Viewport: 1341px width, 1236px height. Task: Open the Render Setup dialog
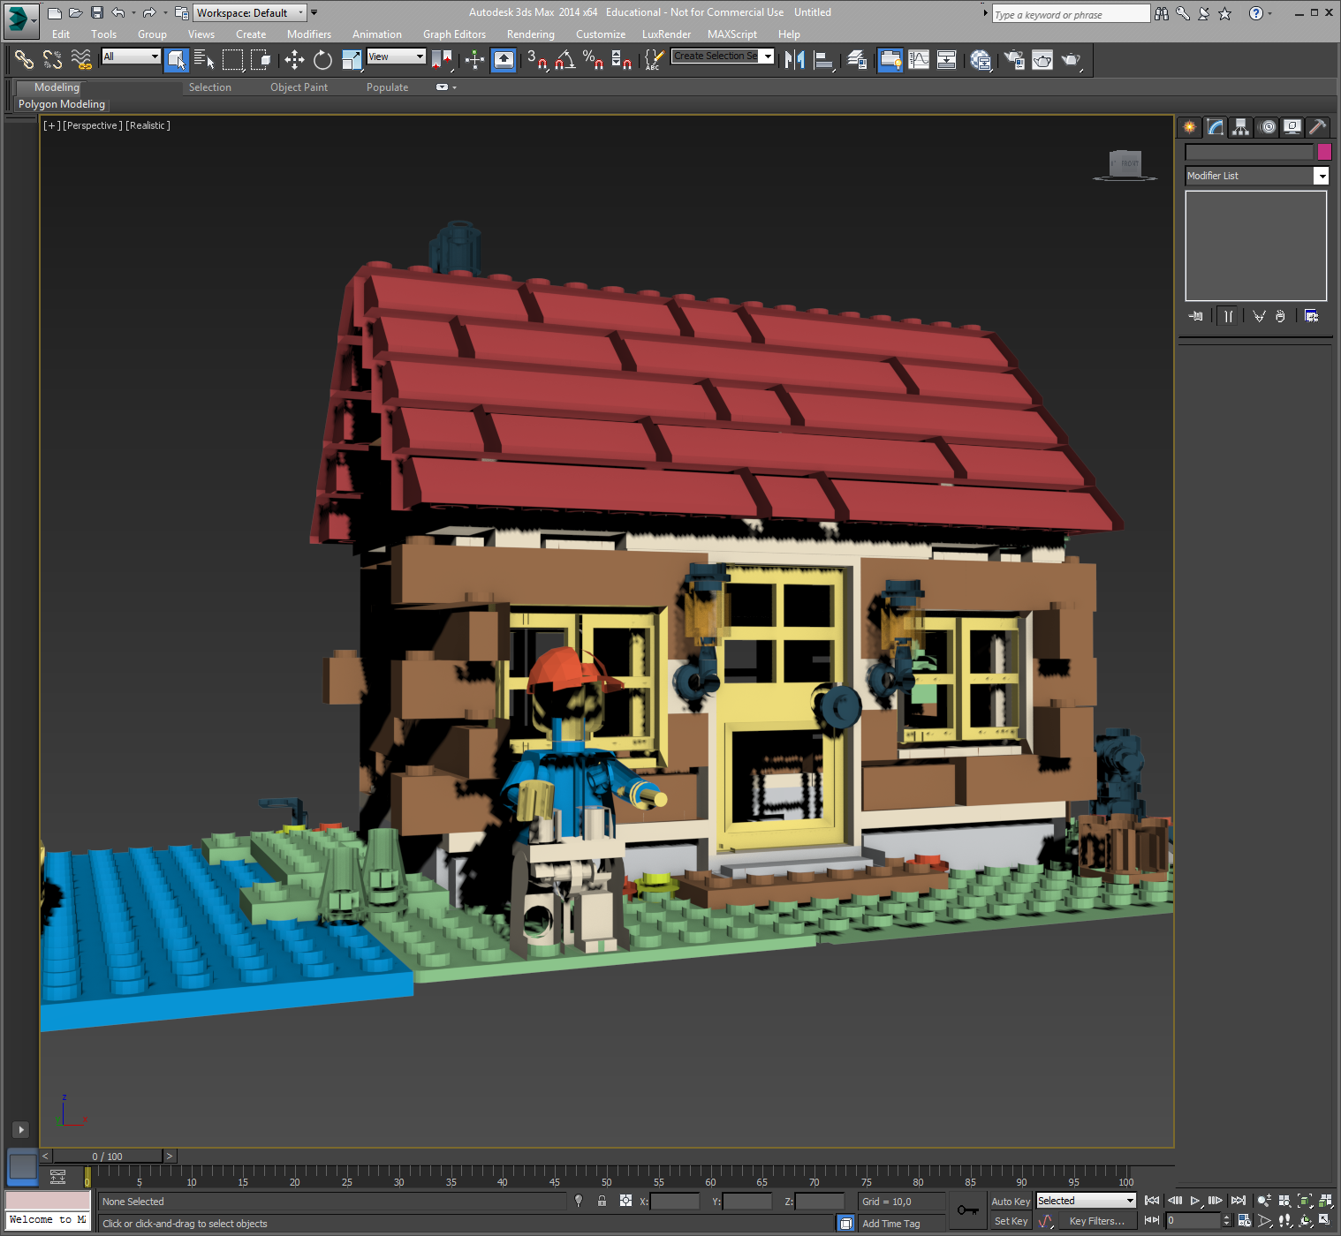click(1012, 60)
